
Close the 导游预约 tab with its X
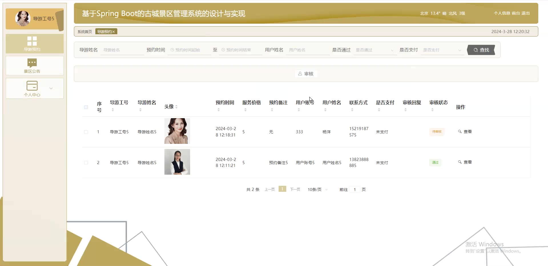(x=114, y=32)
